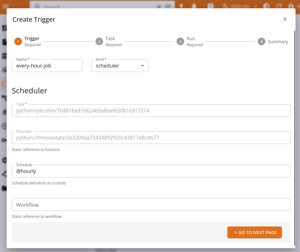Click the Function reference field
The image size is (300, 252).
[151, 138]
